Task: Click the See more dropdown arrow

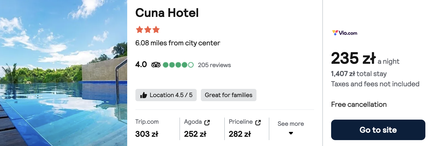Action: coord(291,133)
